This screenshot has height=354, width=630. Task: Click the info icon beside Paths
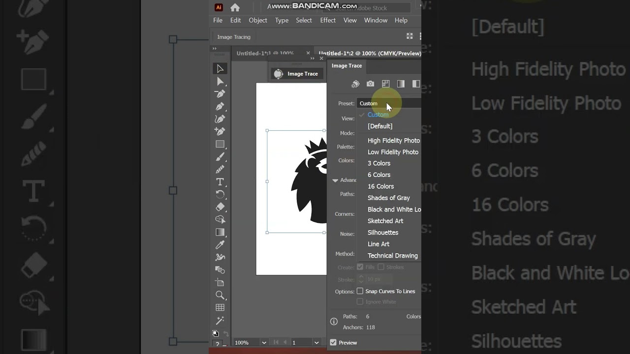[x=334, y=322]
